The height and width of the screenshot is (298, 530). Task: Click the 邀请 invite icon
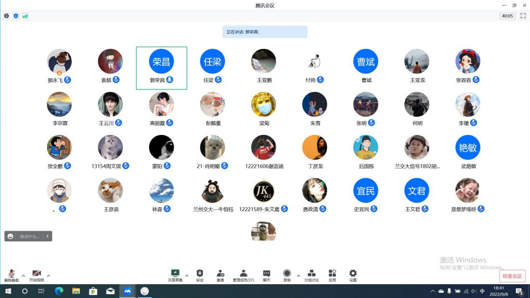point(220,275)
